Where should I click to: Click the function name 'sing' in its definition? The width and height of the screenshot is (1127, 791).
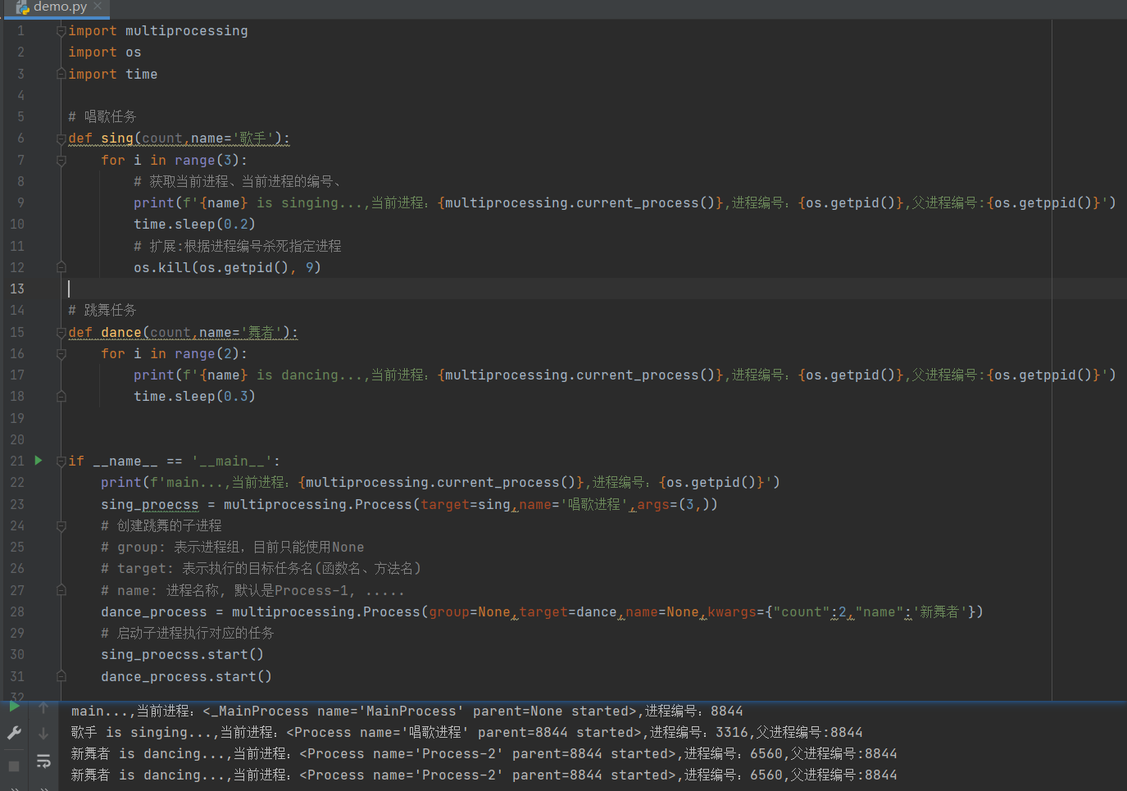(x=116, y=138)
